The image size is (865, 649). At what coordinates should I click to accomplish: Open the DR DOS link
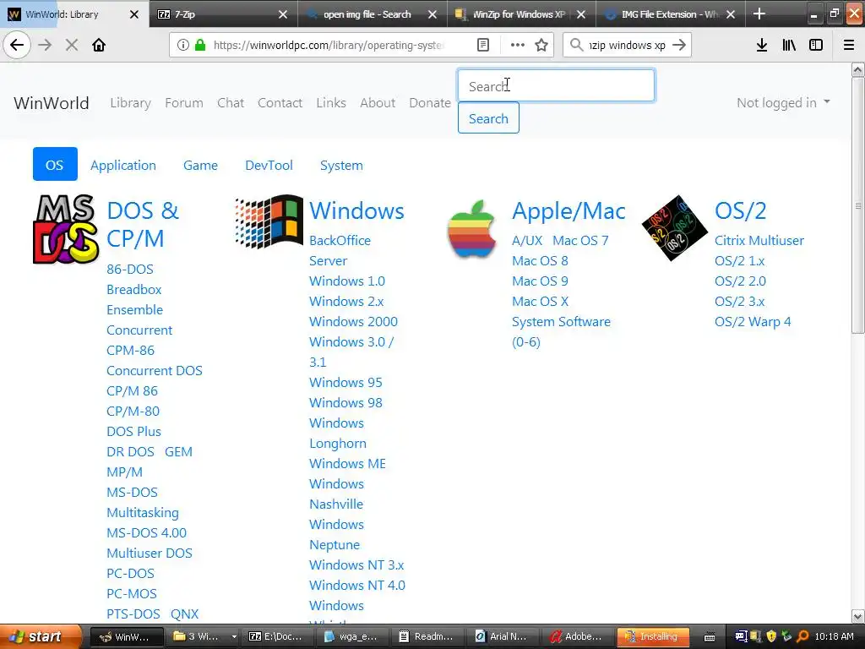pos(130,451)
